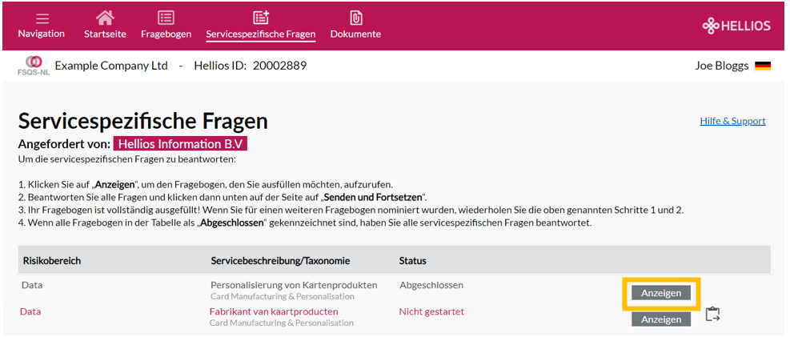This screenshot has width=790, height=341.
Task: Open Fragebogen list icon
Action: pyautogui.click(x=166, y=18)
